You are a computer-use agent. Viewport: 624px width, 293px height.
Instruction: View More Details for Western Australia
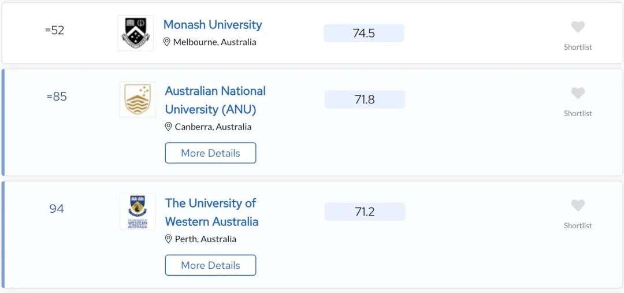(210, 265)
